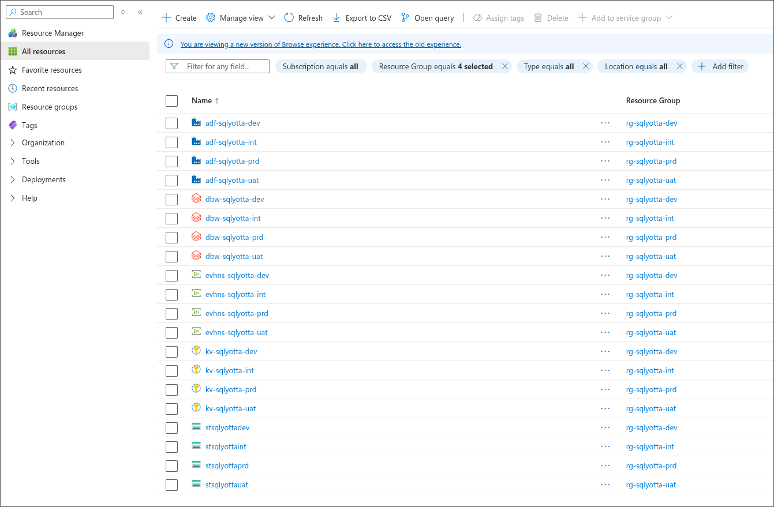This screenshot has height=507, width=774.
Task: Click the storage account icon for stsqlyottaprd
Action: [196, 465]
